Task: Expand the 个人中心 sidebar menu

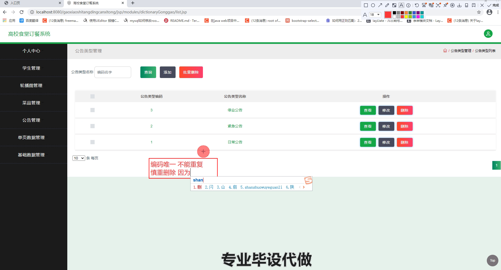Action: click(31, 51)
